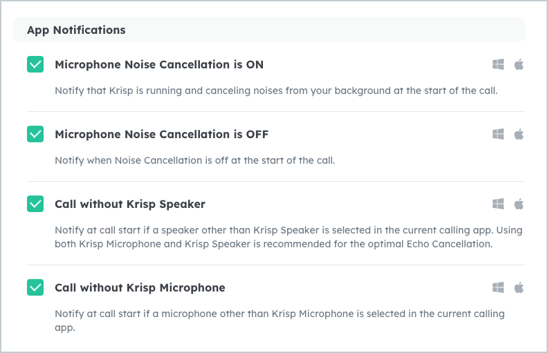The height and width of the screenshot is (353, 548).
Task: Click Windows icon in Krisp Speaker row
Action: (498, 204)
